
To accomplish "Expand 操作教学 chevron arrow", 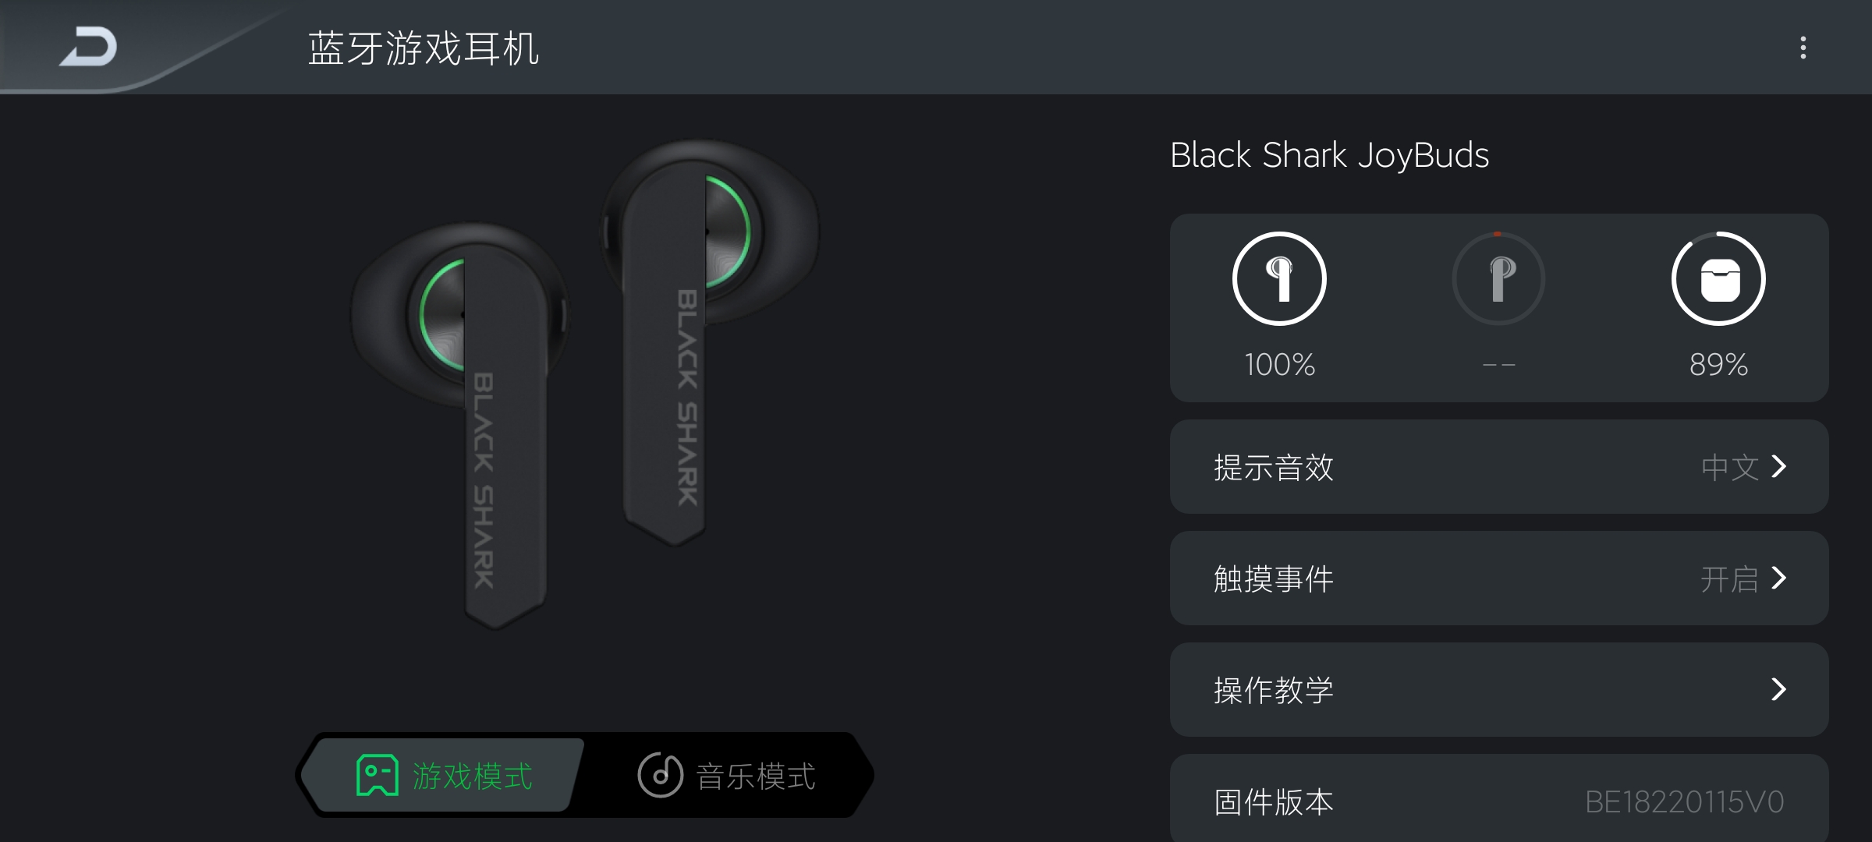I will click(x=1779, y=689).
